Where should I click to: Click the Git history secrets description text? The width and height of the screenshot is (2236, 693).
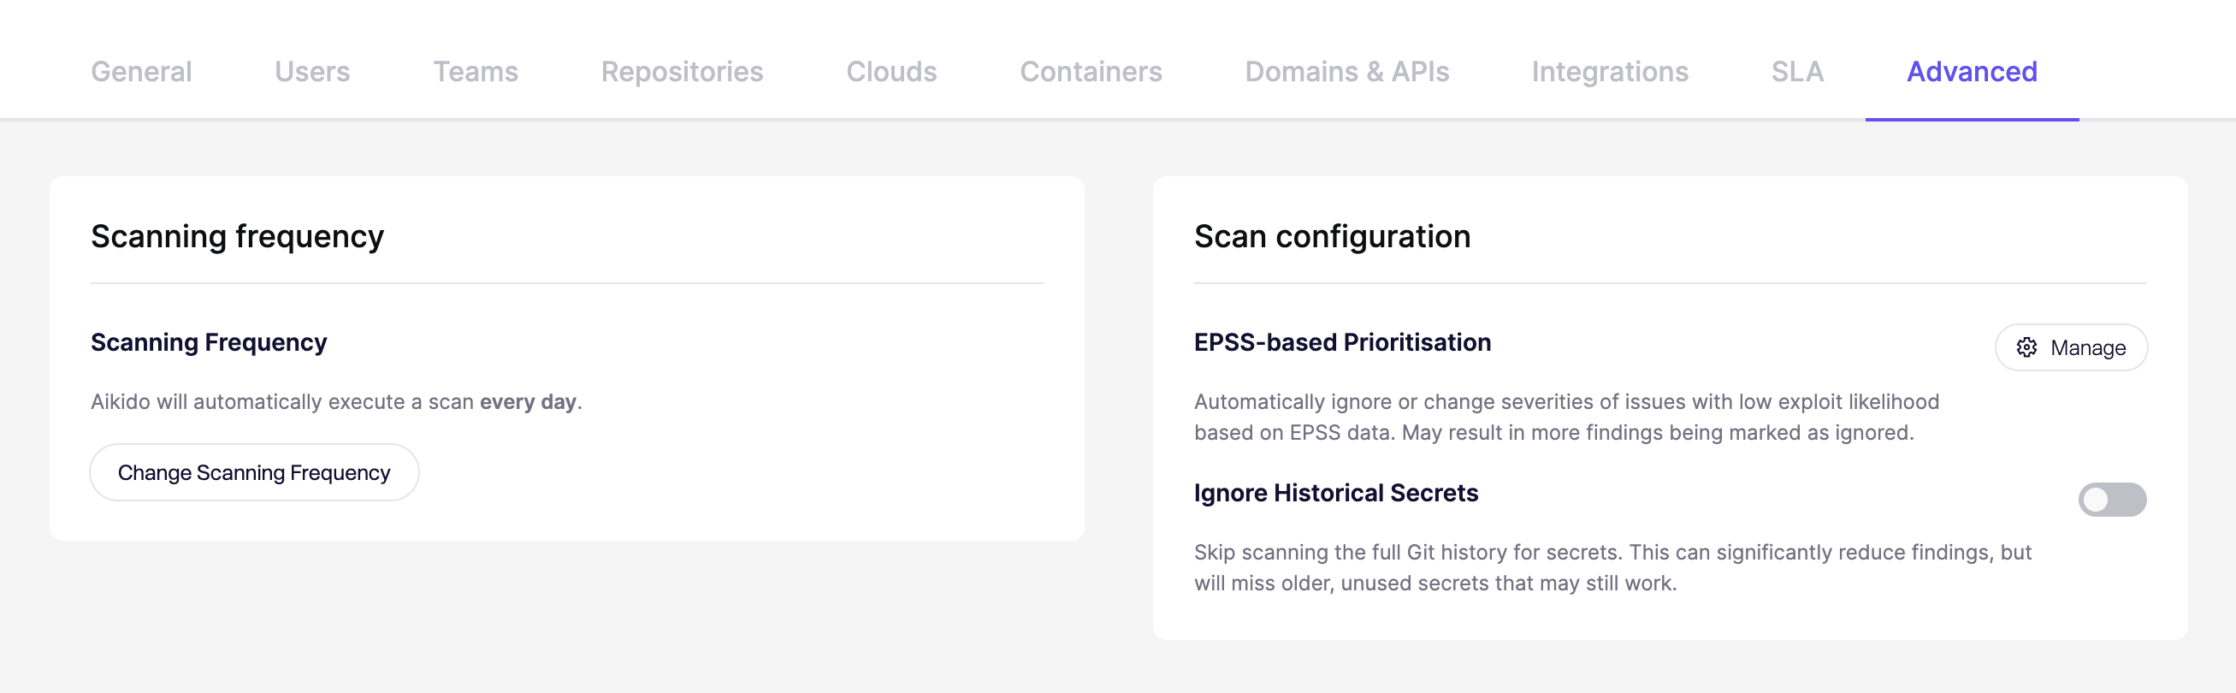click(x=1612, y=567)
